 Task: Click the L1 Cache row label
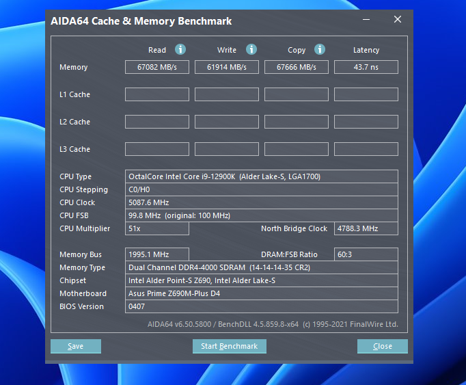[x=74, y=94]
